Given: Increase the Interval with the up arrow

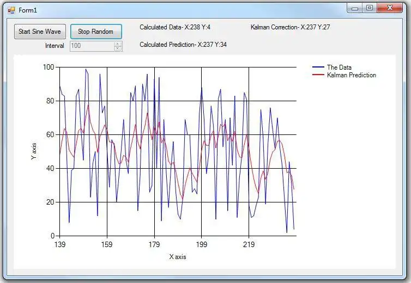Looking at the screenshot, I should pos(118,44).
